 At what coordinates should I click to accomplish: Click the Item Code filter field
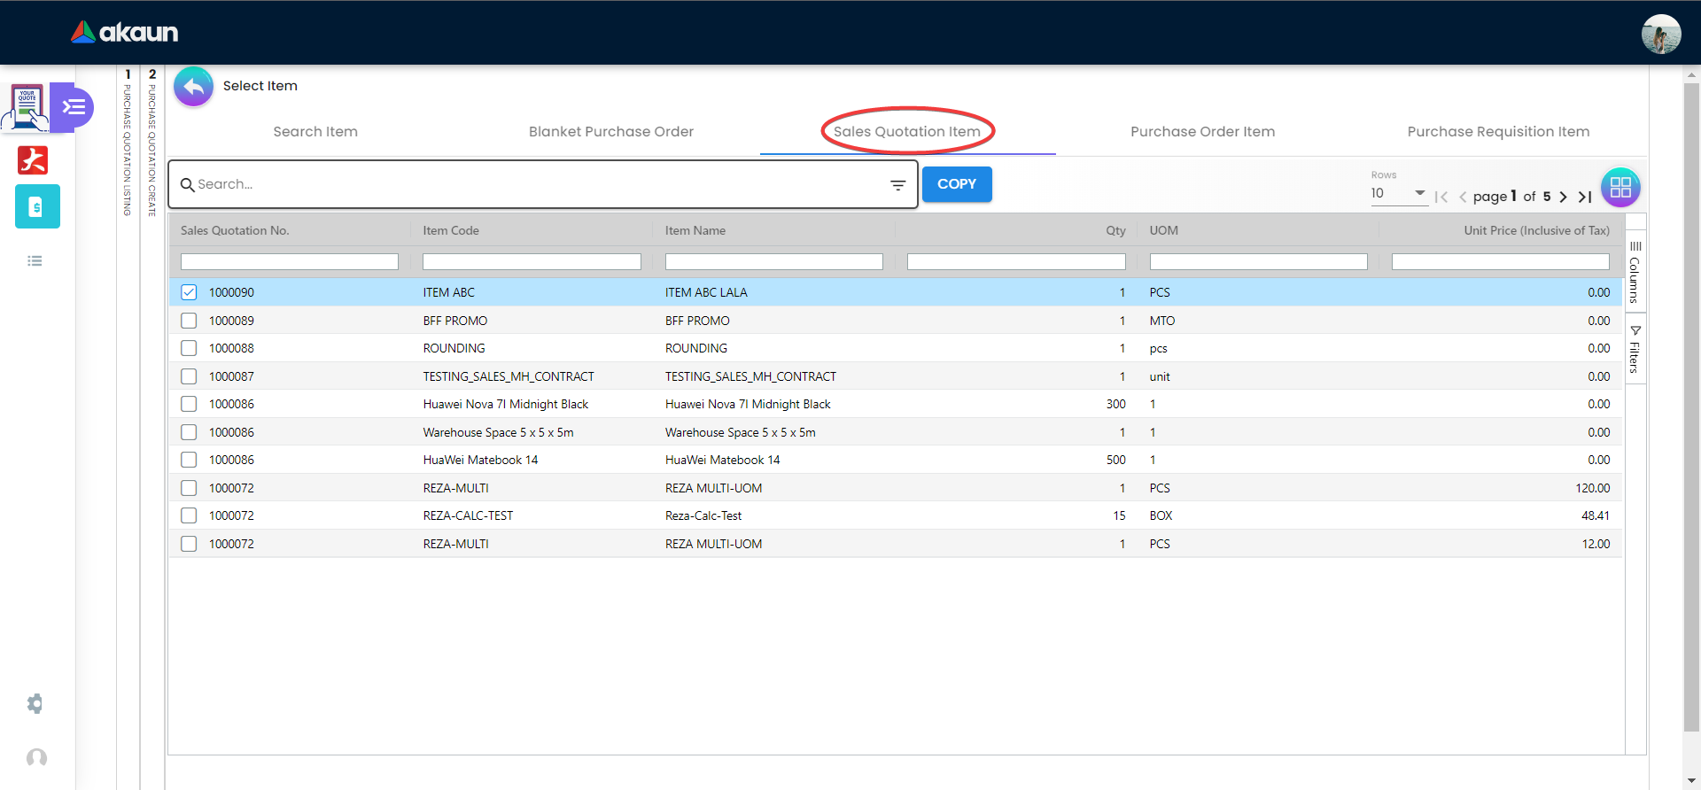point(532,262)
